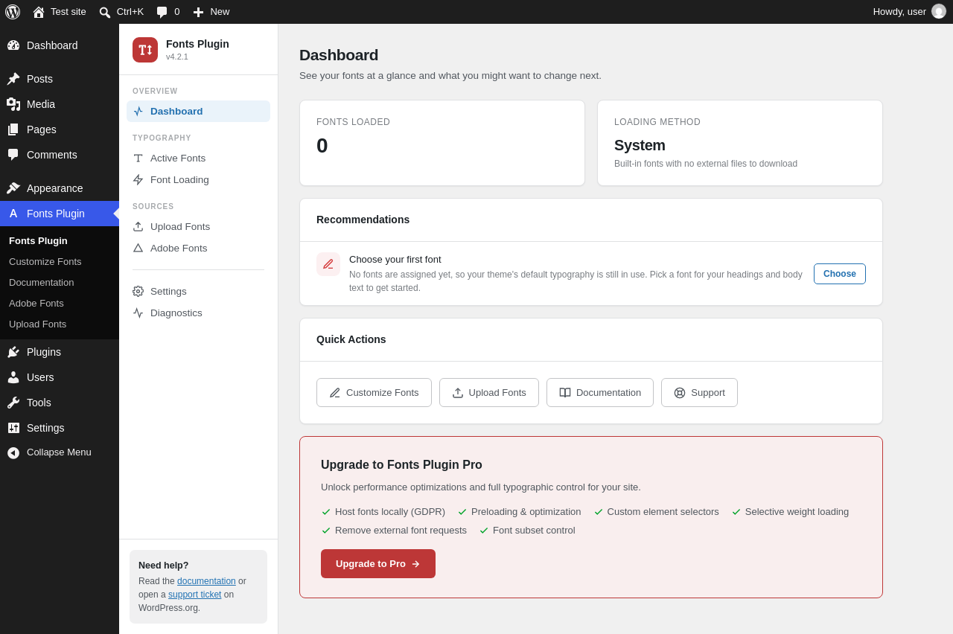Click the Choose your first font title
The width and height of the screenshot is (953, 634).
click(395, 260)
